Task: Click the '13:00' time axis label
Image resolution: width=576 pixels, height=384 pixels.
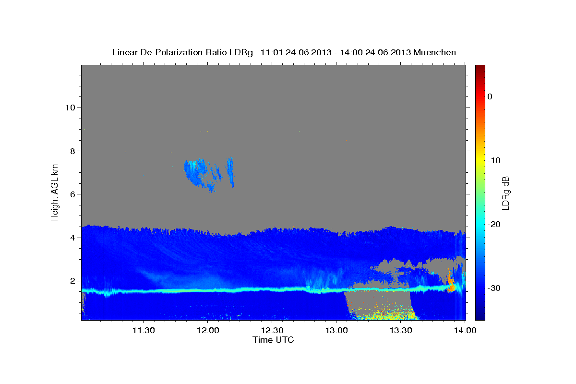Action: pos(336,331)
